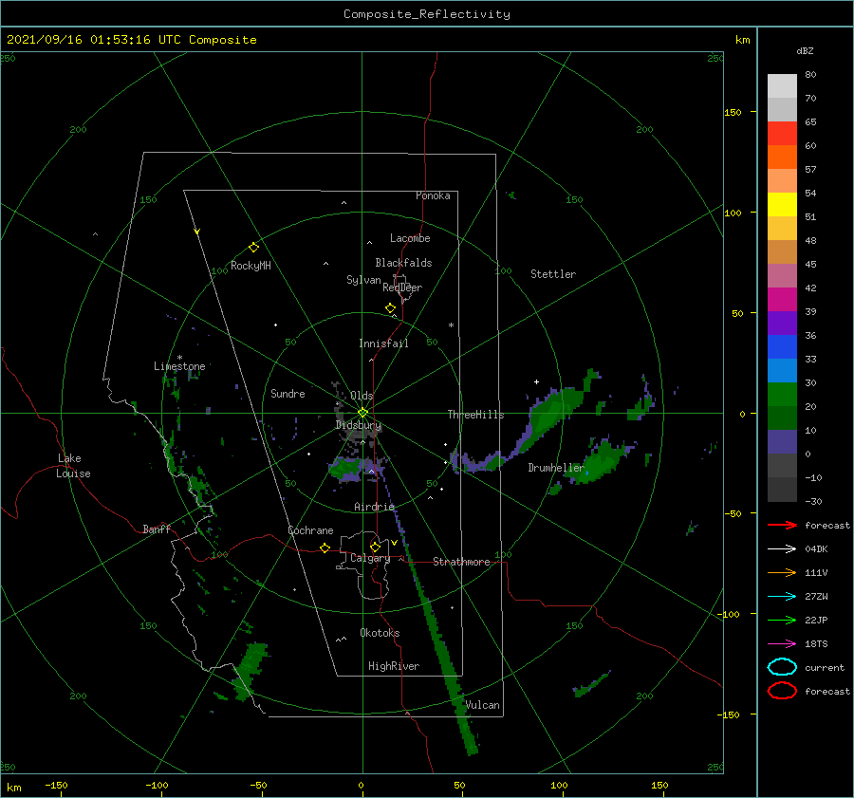Click the Banff label
This screenshot has height=798, width=854.
point(157,529)
